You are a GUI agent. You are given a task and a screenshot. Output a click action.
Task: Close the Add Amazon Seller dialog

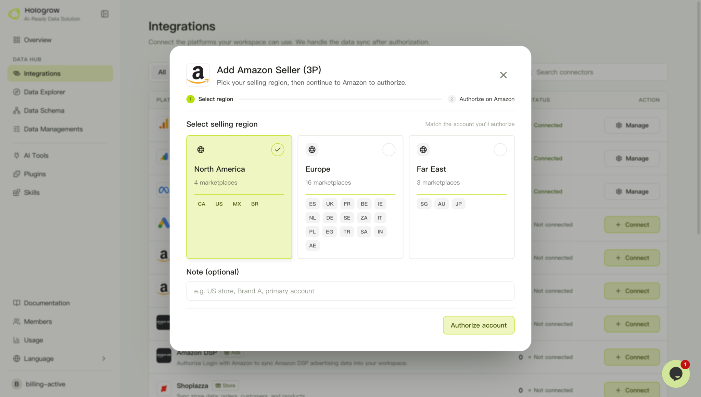[x=503, y=75]
